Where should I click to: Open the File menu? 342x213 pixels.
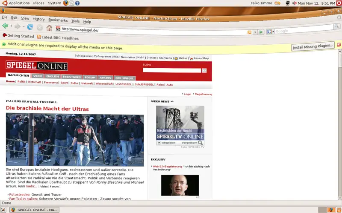point(5,17)
